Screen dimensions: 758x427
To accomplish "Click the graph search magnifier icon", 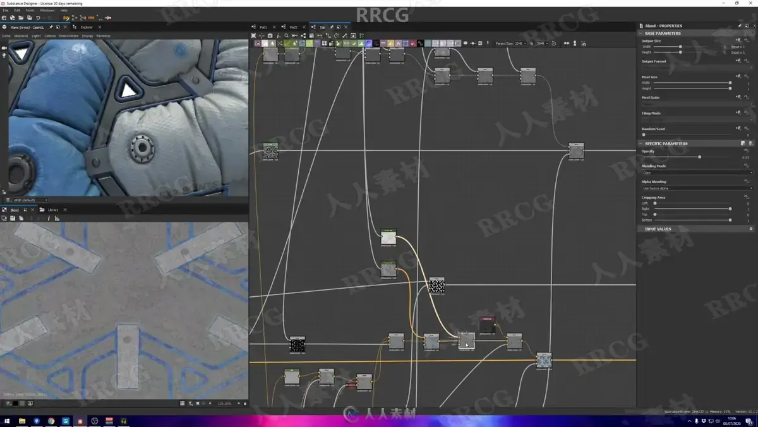I will (x=286, y=35).
